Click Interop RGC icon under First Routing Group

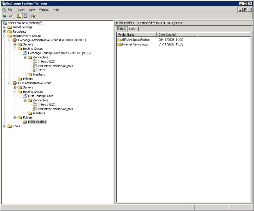(x=35, y=104)
